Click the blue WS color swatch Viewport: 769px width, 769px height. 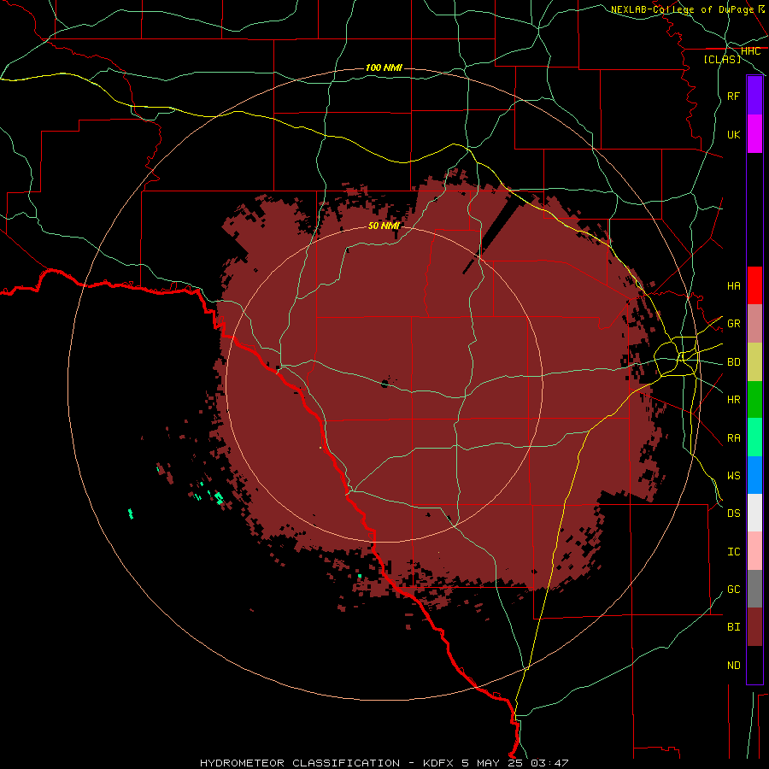754,475
